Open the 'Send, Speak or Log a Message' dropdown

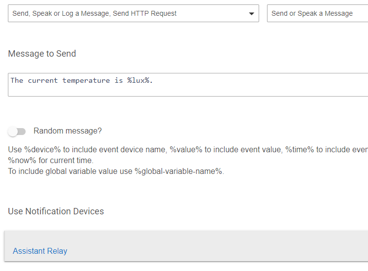point(134,13)
